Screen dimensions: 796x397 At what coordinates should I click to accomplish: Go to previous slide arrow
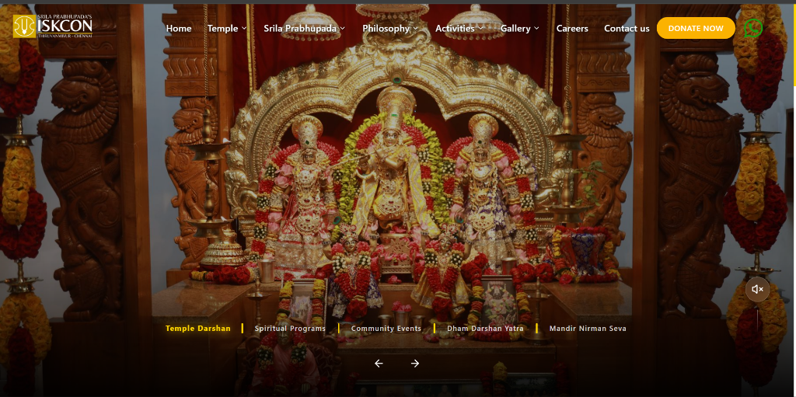coord(379,364)
